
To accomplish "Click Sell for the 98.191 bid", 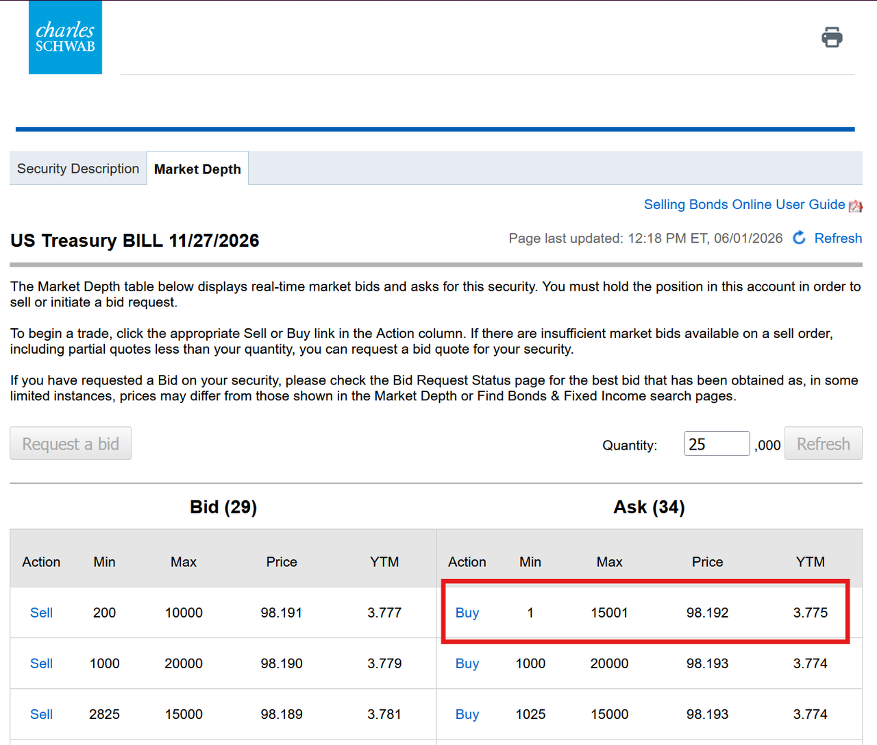I will [x=41, y=613].
